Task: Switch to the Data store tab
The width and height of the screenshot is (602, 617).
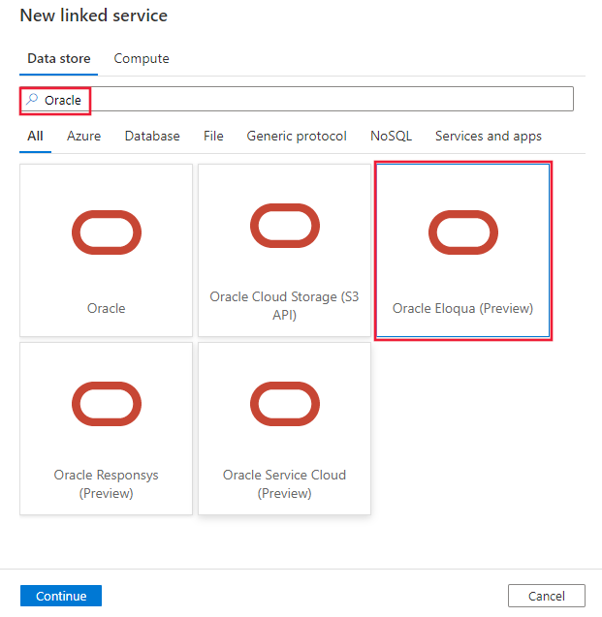Action: tap(59, 59)
